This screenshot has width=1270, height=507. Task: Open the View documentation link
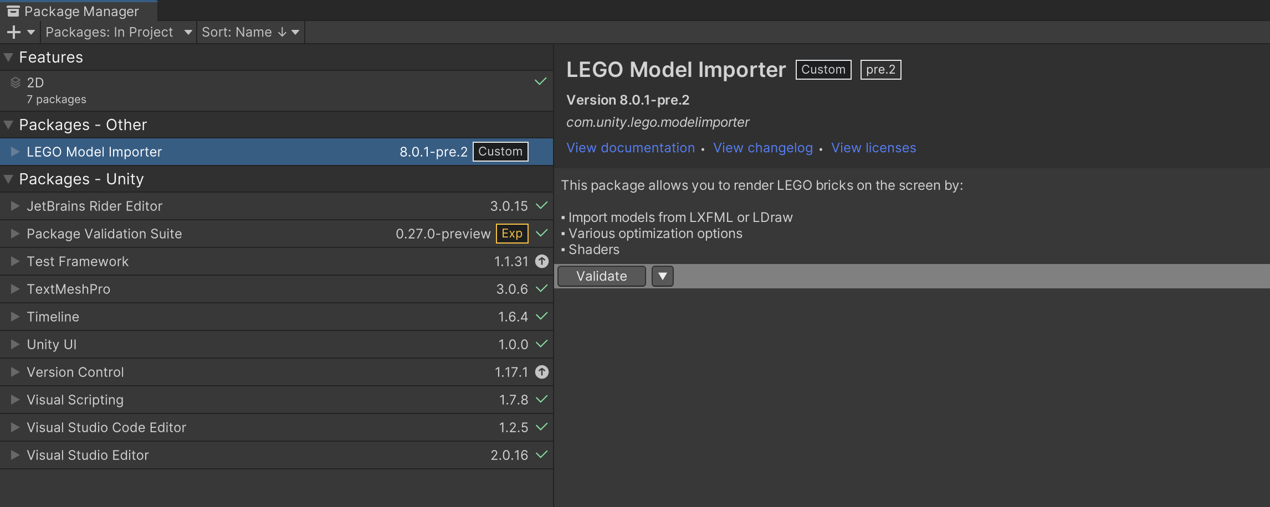(631, 148)
